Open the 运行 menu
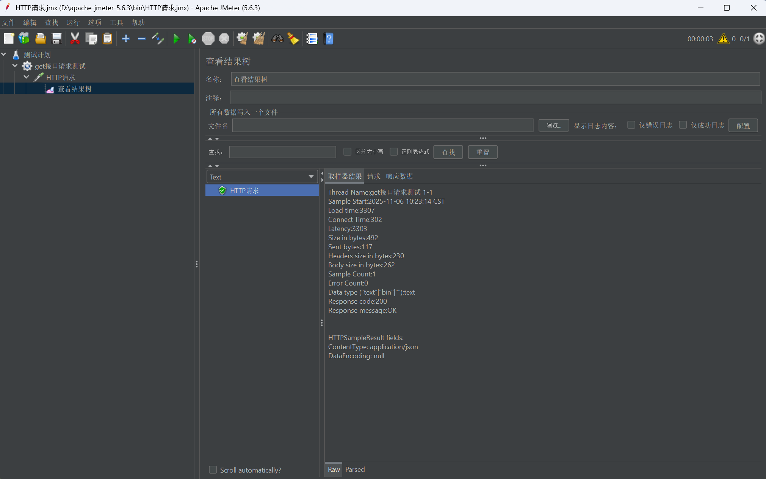766x479 pixels. tap(73, 22)
